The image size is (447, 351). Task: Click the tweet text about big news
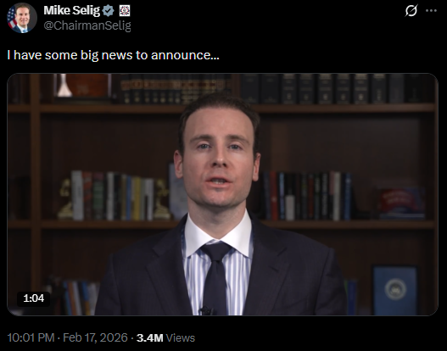113,55
